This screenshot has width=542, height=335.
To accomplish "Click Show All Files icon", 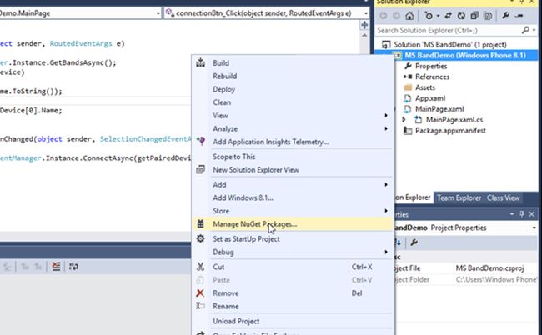I will (488, 16).
